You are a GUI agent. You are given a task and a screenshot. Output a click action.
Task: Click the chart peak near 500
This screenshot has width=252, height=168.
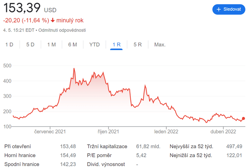74,69
